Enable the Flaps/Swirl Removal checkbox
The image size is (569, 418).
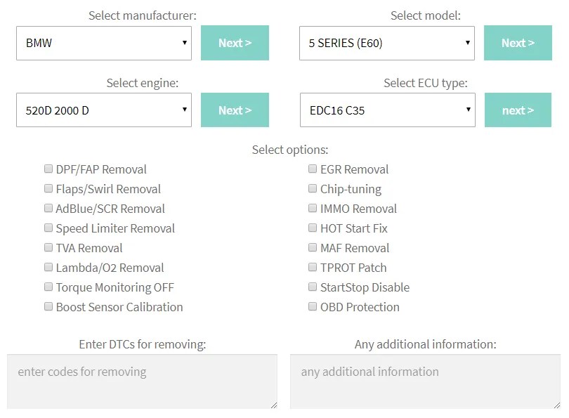point(48,188)
